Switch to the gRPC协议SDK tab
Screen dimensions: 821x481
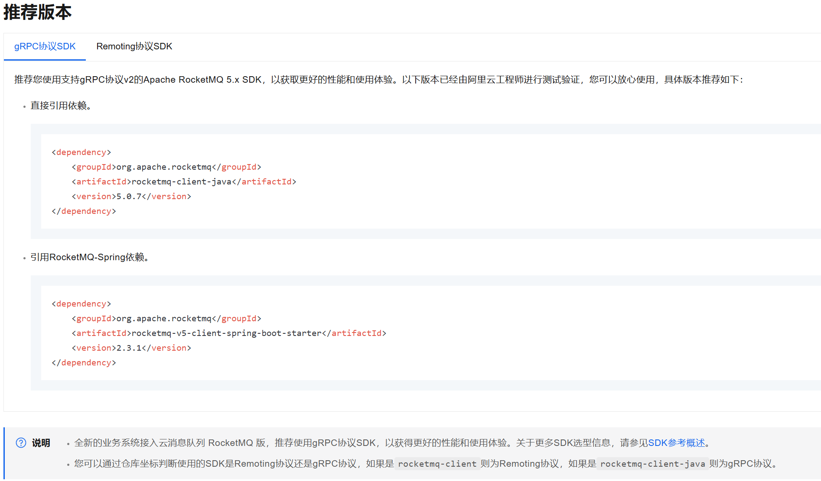tap(45, 46)
